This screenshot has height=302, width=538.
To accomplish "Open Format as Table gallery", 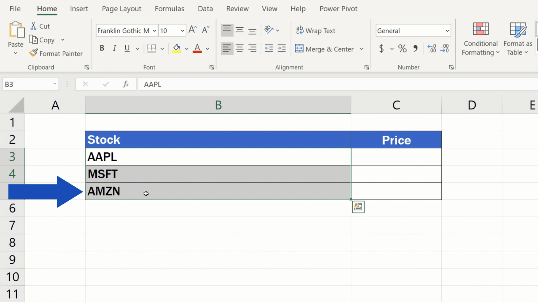I will (x=518, y=39).
